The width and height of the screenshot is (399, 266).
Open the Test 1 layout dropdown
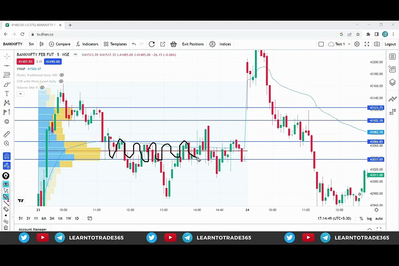tap(339, 44)
